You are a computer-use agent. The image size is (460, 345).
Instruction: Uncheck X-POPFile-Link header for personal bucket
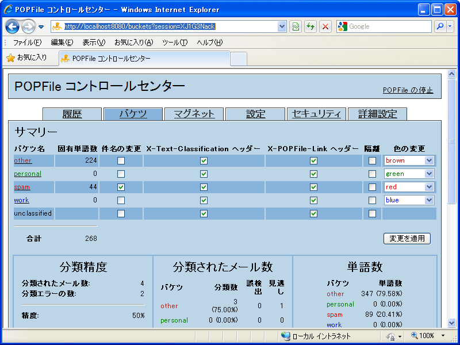(313, 174)
